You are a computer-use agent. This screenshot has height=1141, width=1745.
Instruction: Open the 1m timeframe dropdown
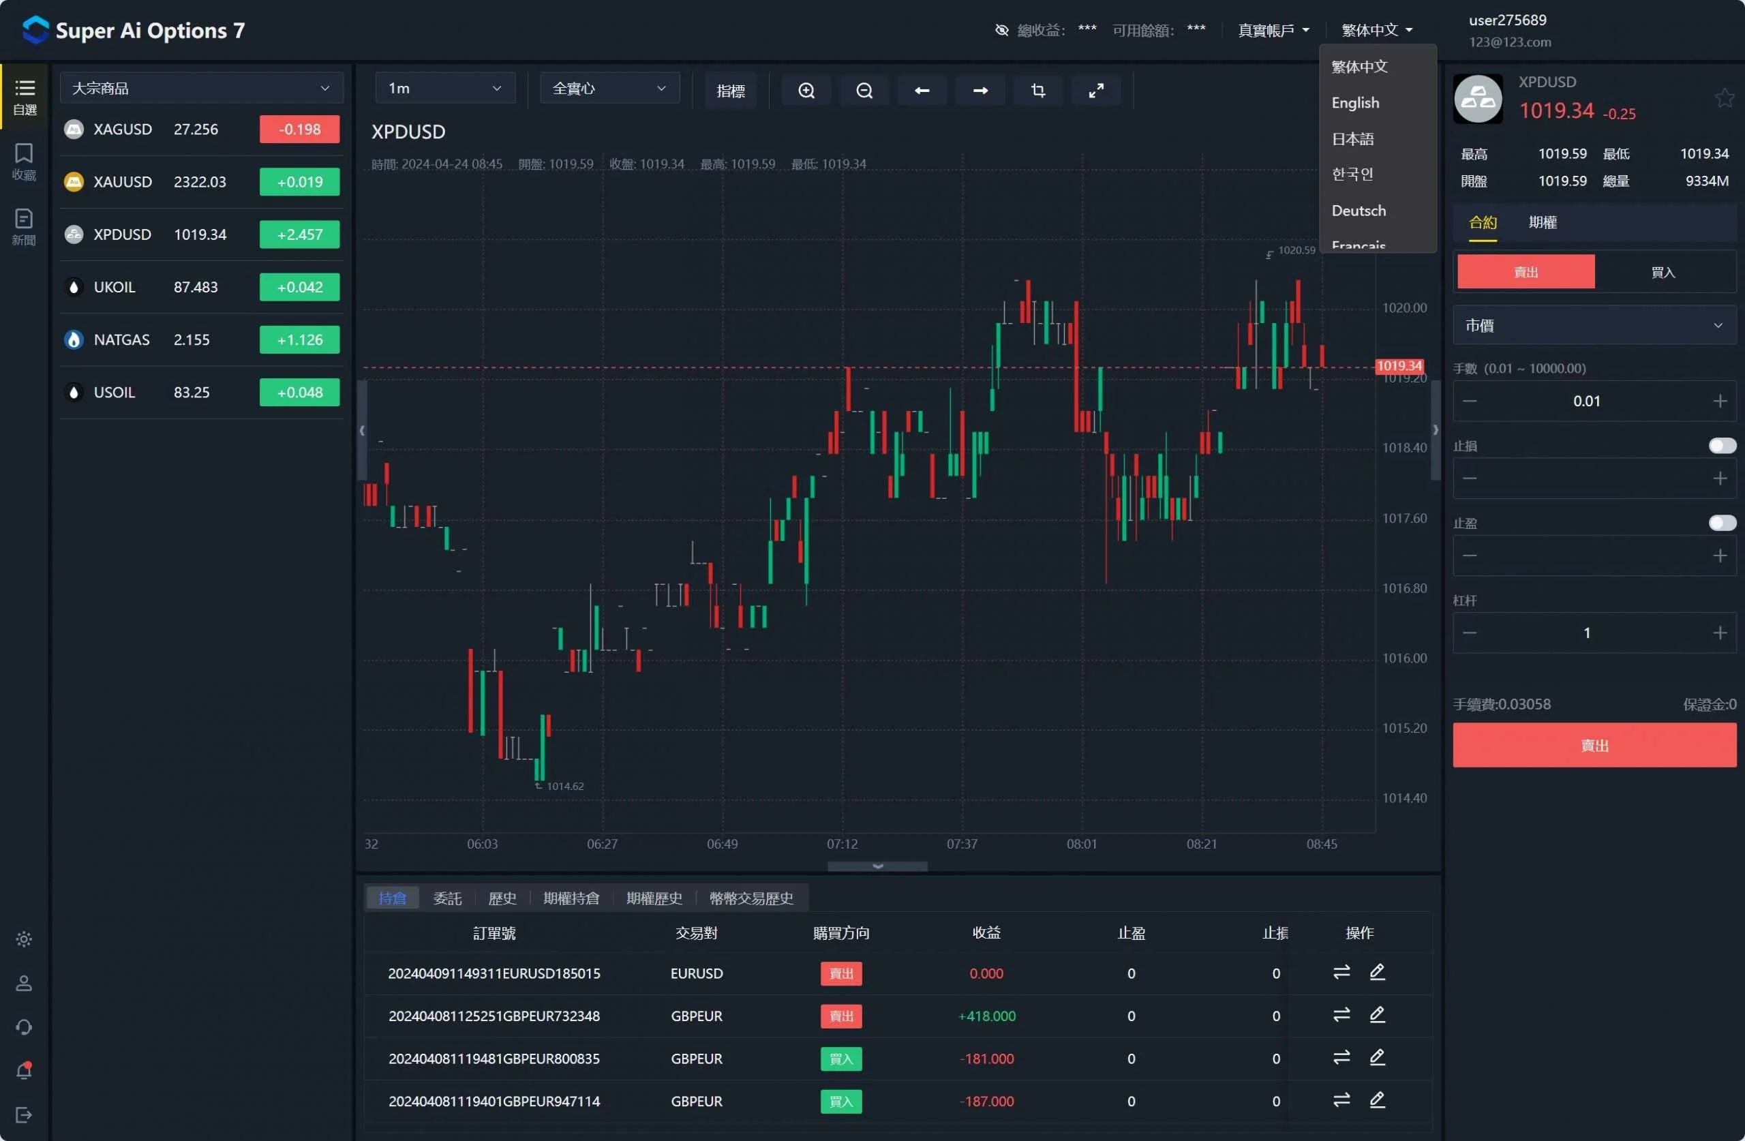[x=444, y=89]
